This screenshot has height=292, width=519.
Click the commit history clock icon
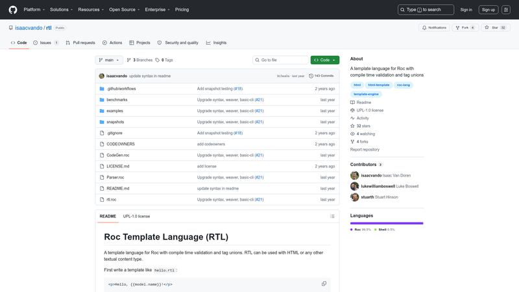tap(311, 76)
